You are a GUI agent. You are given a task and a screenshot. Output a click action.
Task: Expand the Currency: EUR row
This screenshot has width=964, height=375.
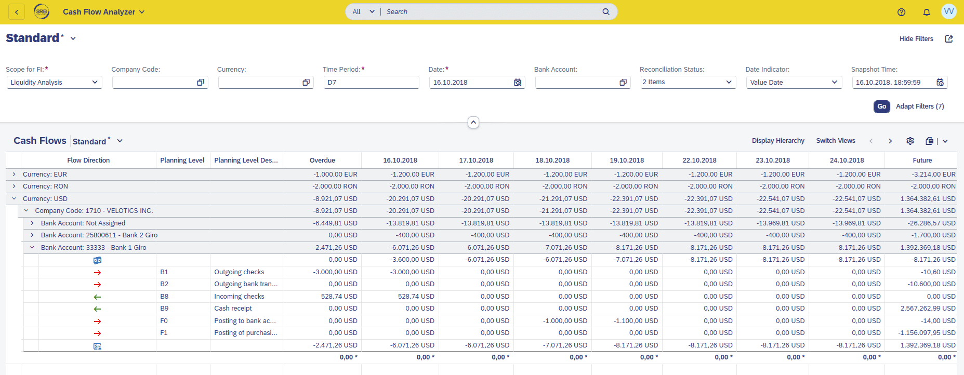point(14,175)
